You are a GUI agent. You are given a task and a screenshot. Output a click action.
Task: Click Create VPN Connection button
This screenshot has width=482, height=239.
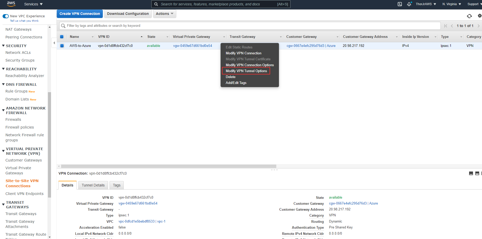click(x=80, y=14)
